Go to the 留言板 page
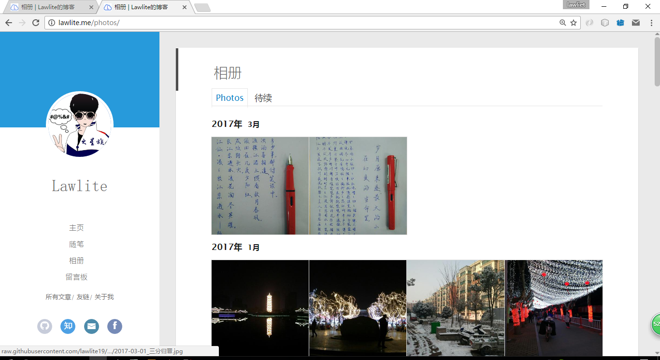Viewport: 660px width, 360px height. (x=76, y=277)
